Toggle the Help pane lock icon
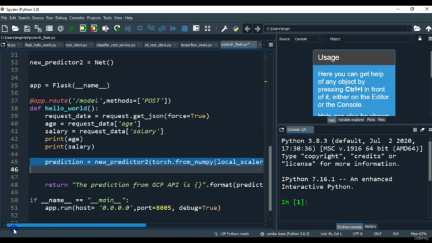The height and width of the screenshot is (243, 432). [420, 38]
